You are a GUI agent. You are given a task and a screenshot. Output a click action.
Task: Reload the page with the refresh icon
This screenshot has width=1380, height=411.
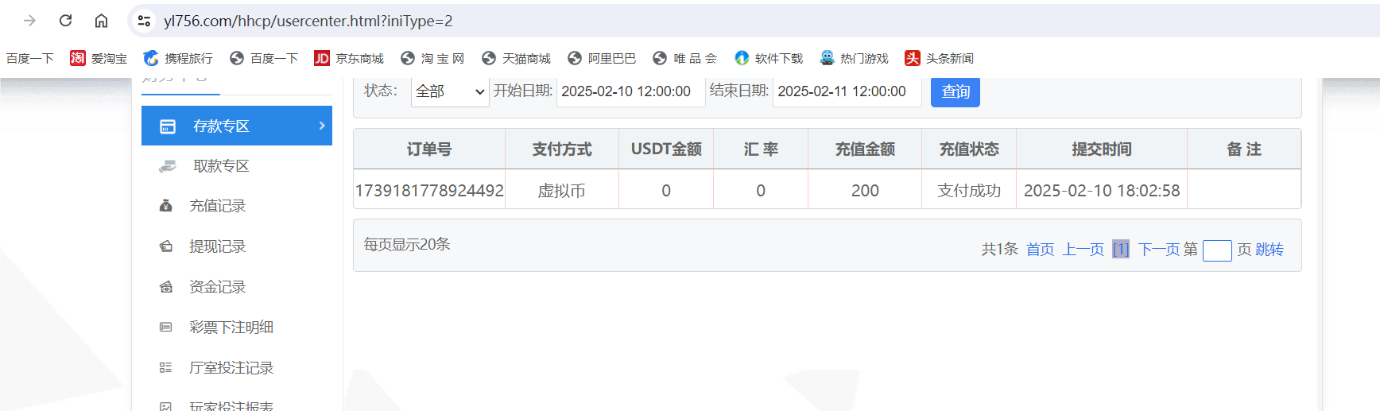tap(66, 21)
